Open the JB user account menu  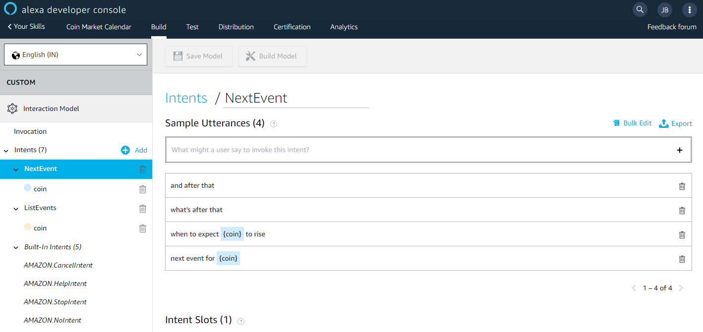[x=665, y=9]
